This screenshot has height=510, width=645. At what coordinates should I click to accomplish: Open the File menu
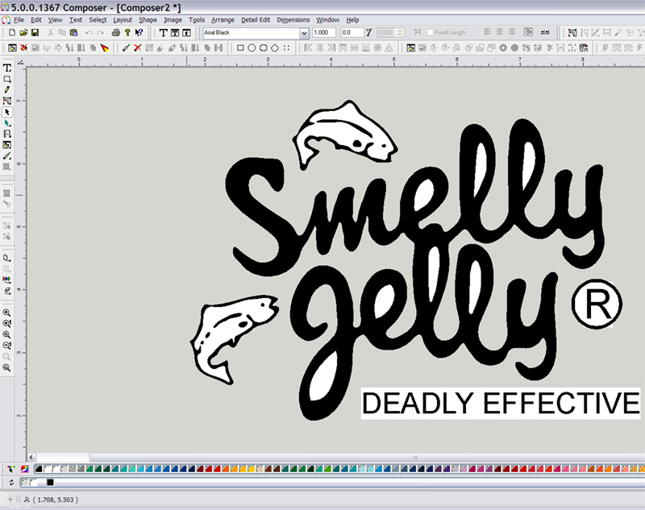(19, 19)
